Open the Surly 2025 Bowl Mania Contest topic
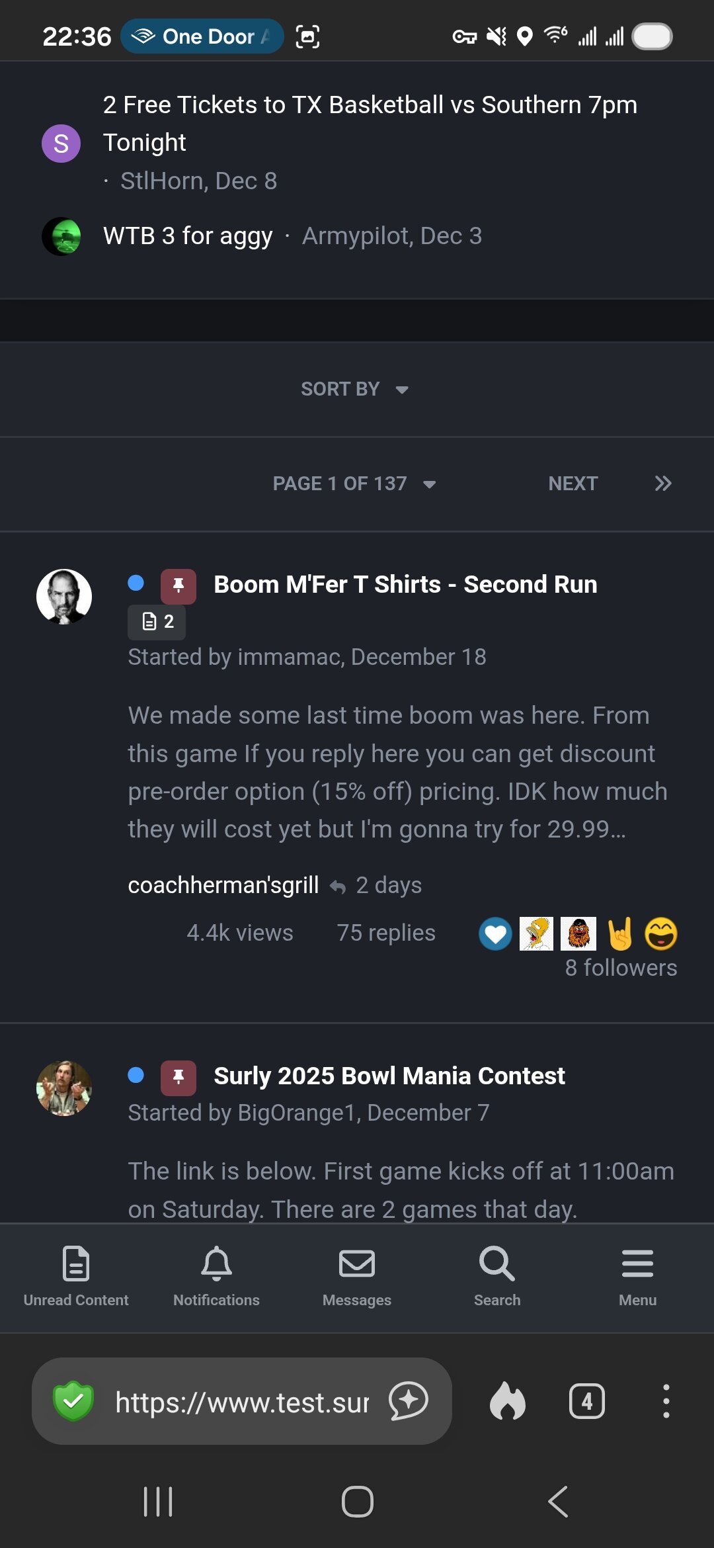The width and height of the screenshot is (714, 1548). (389, 1076)
